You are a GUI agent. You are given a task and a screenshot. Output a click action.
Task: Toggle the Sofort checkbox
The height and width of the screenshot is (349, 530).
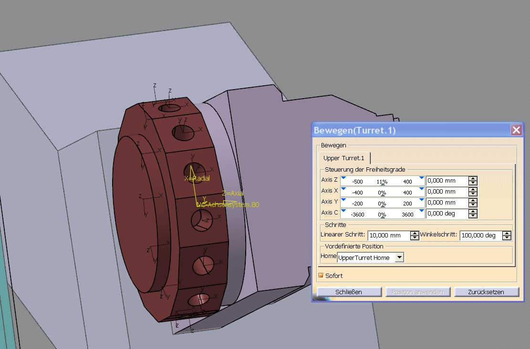coord(321,276)
